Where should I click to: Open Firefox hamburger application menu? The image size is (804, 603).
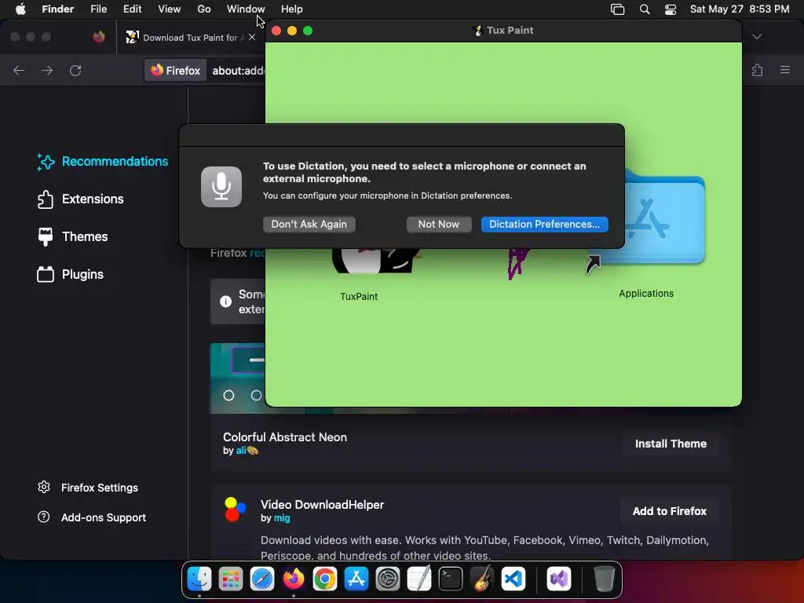(x=785, y=70)
